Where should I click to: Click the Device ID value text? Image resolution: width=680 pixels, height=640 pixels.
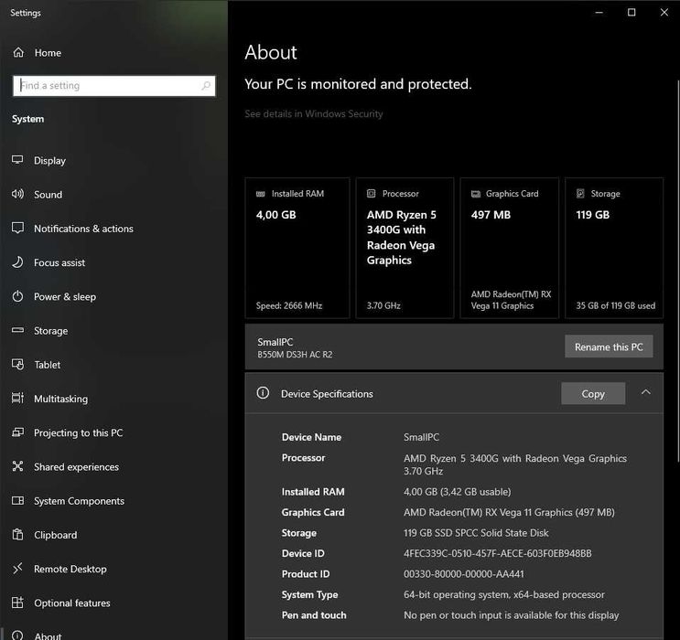[498, 553]
